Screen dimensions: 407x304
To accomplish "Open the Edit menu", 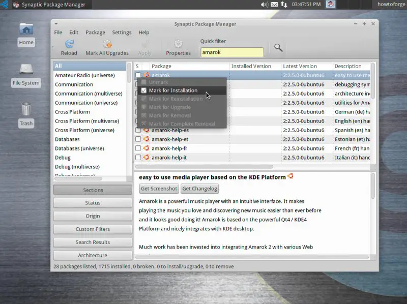I will (74, 33).
